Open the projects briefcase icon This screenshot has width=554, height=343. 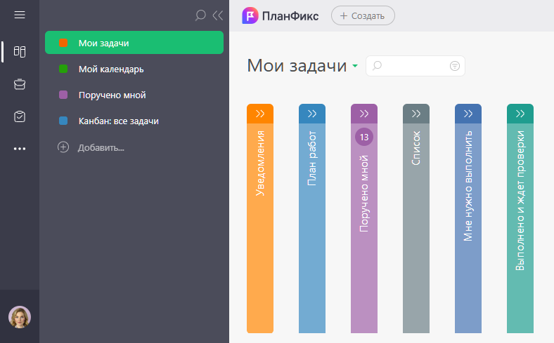point(20,84)
